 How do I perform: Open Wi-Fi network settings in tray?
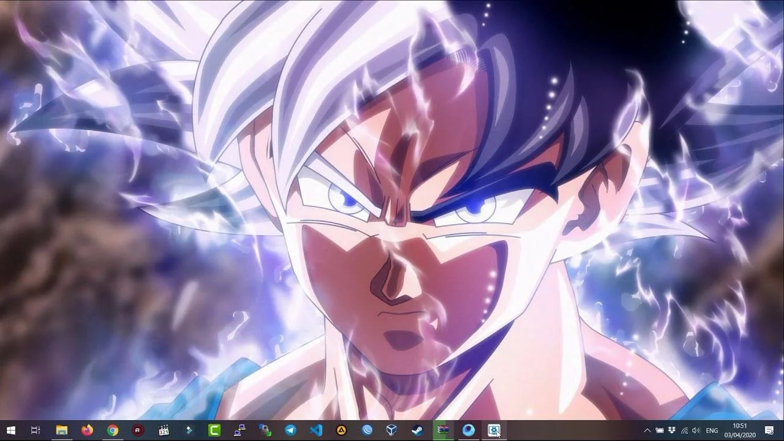pos(684,431)
